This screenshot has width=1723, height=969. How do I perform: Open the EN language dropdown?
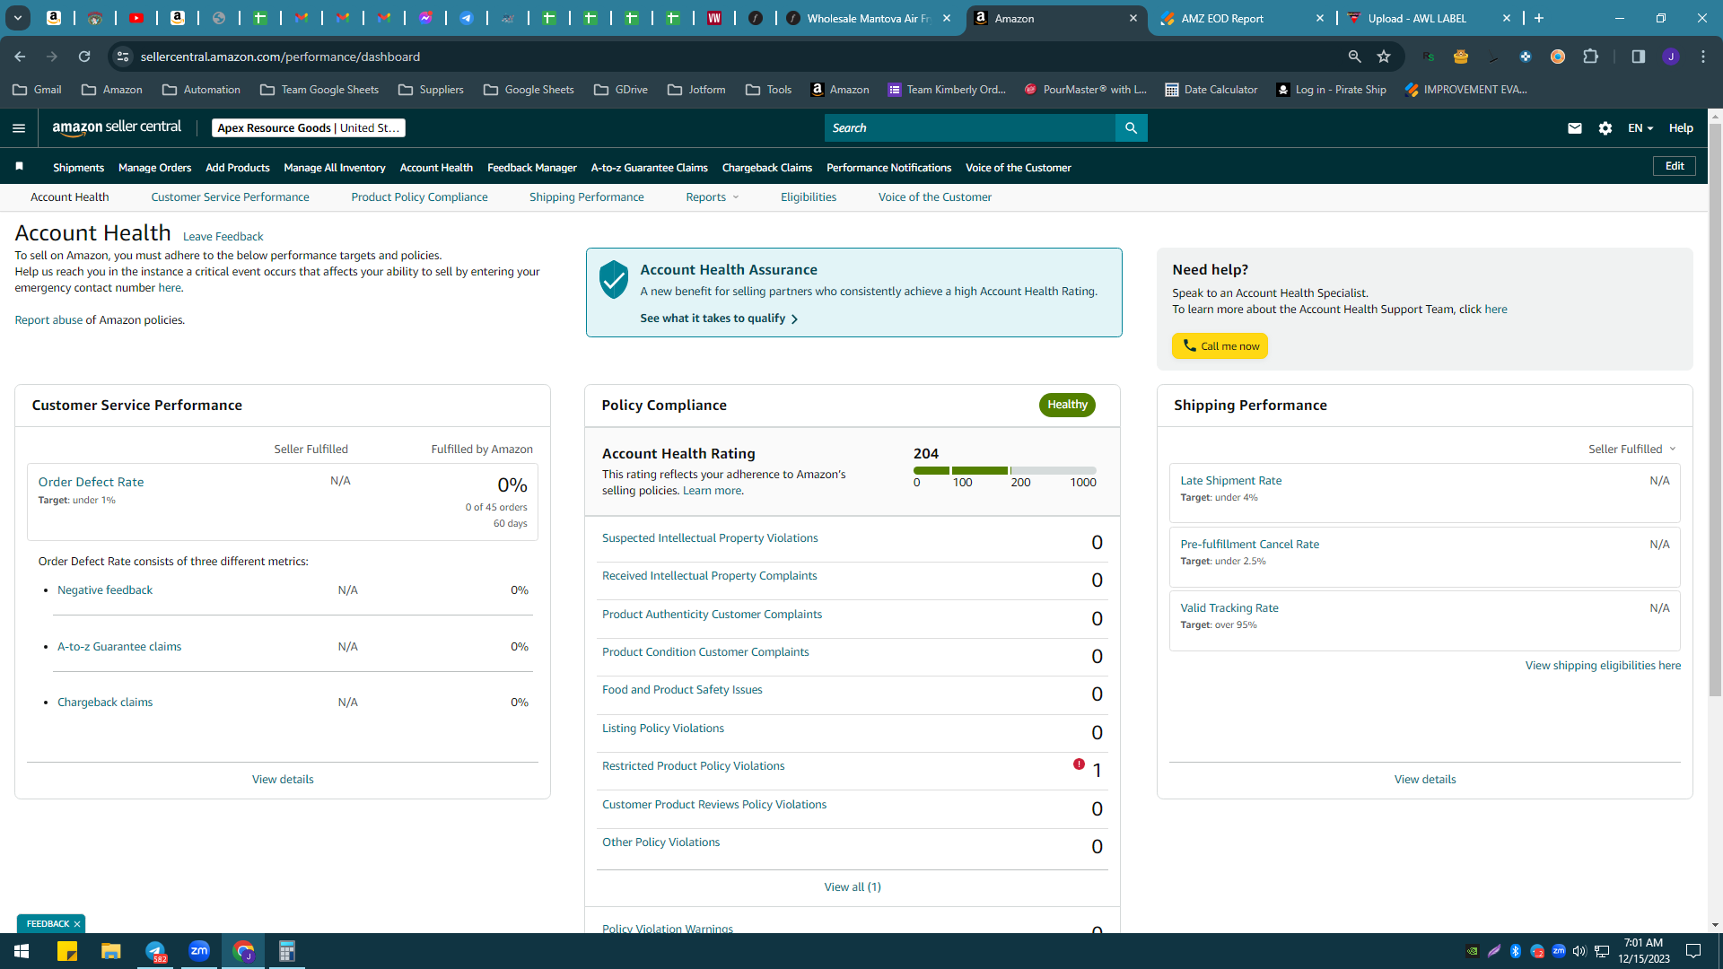[1640, 128]
